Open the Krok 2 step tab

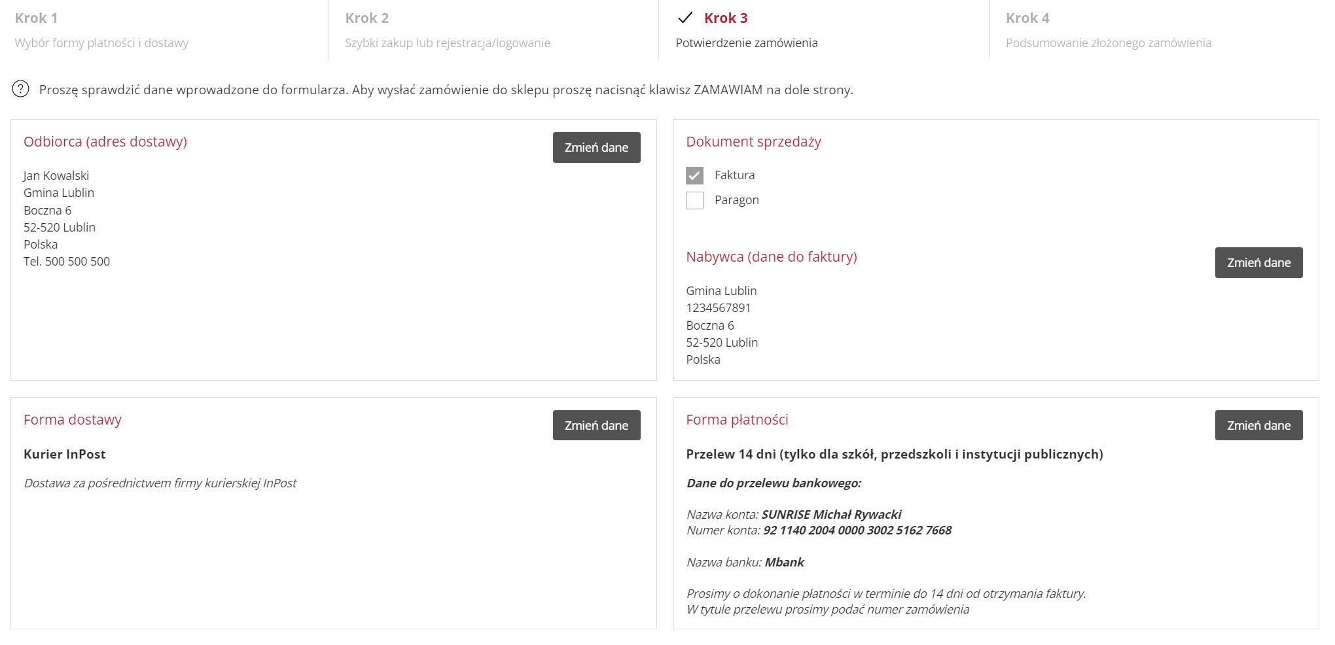click(x=366, y=18)
